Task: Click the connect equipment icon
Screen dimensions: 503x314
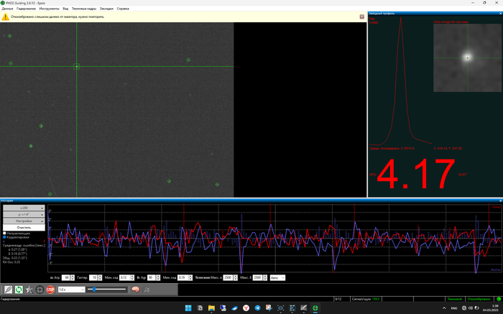Action: click(7, 290)
